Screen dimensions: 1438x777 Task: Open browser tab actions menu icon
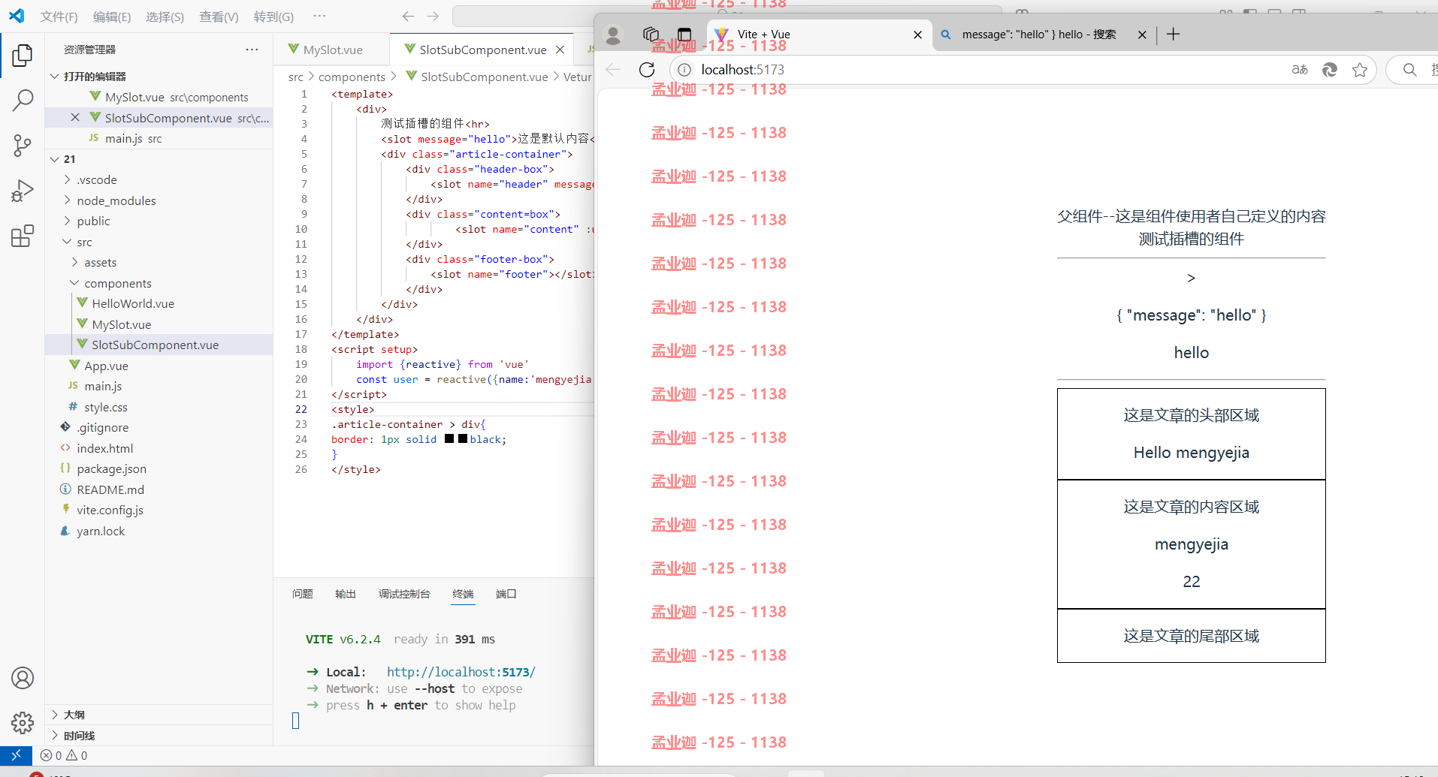click(684, 34)
